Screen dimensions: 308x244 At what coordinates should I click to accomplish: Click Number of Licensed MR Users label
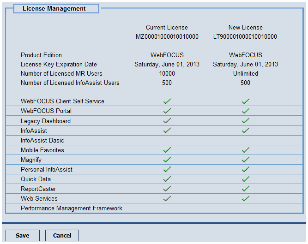coord(61,73)
